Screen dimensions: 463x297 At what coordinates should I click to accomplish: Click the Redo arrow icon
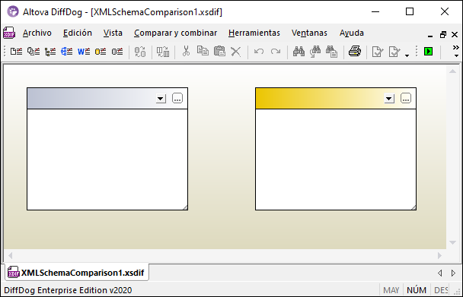point(276,52)
